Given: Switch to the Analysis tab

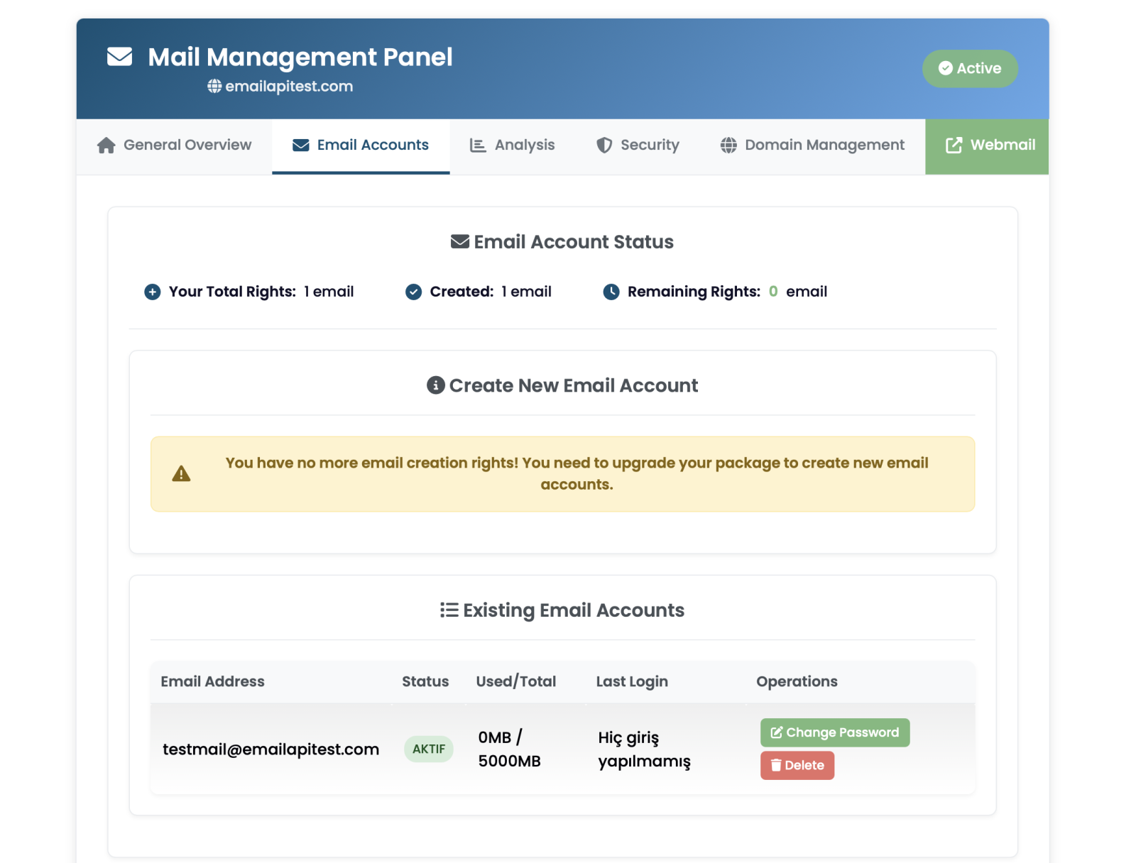Looking at the screenshot, I should coord(512,145).
